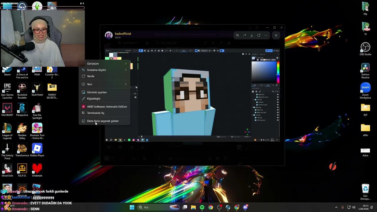Close the image preview overlay
The image size is (377, 212).
[276, 35]
